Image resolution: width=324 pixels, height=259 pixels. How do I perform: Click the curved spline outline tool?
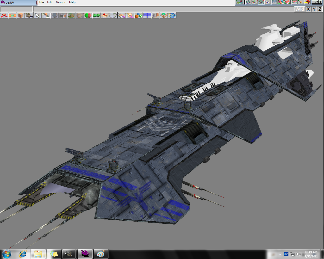click(x=113, y=15)
